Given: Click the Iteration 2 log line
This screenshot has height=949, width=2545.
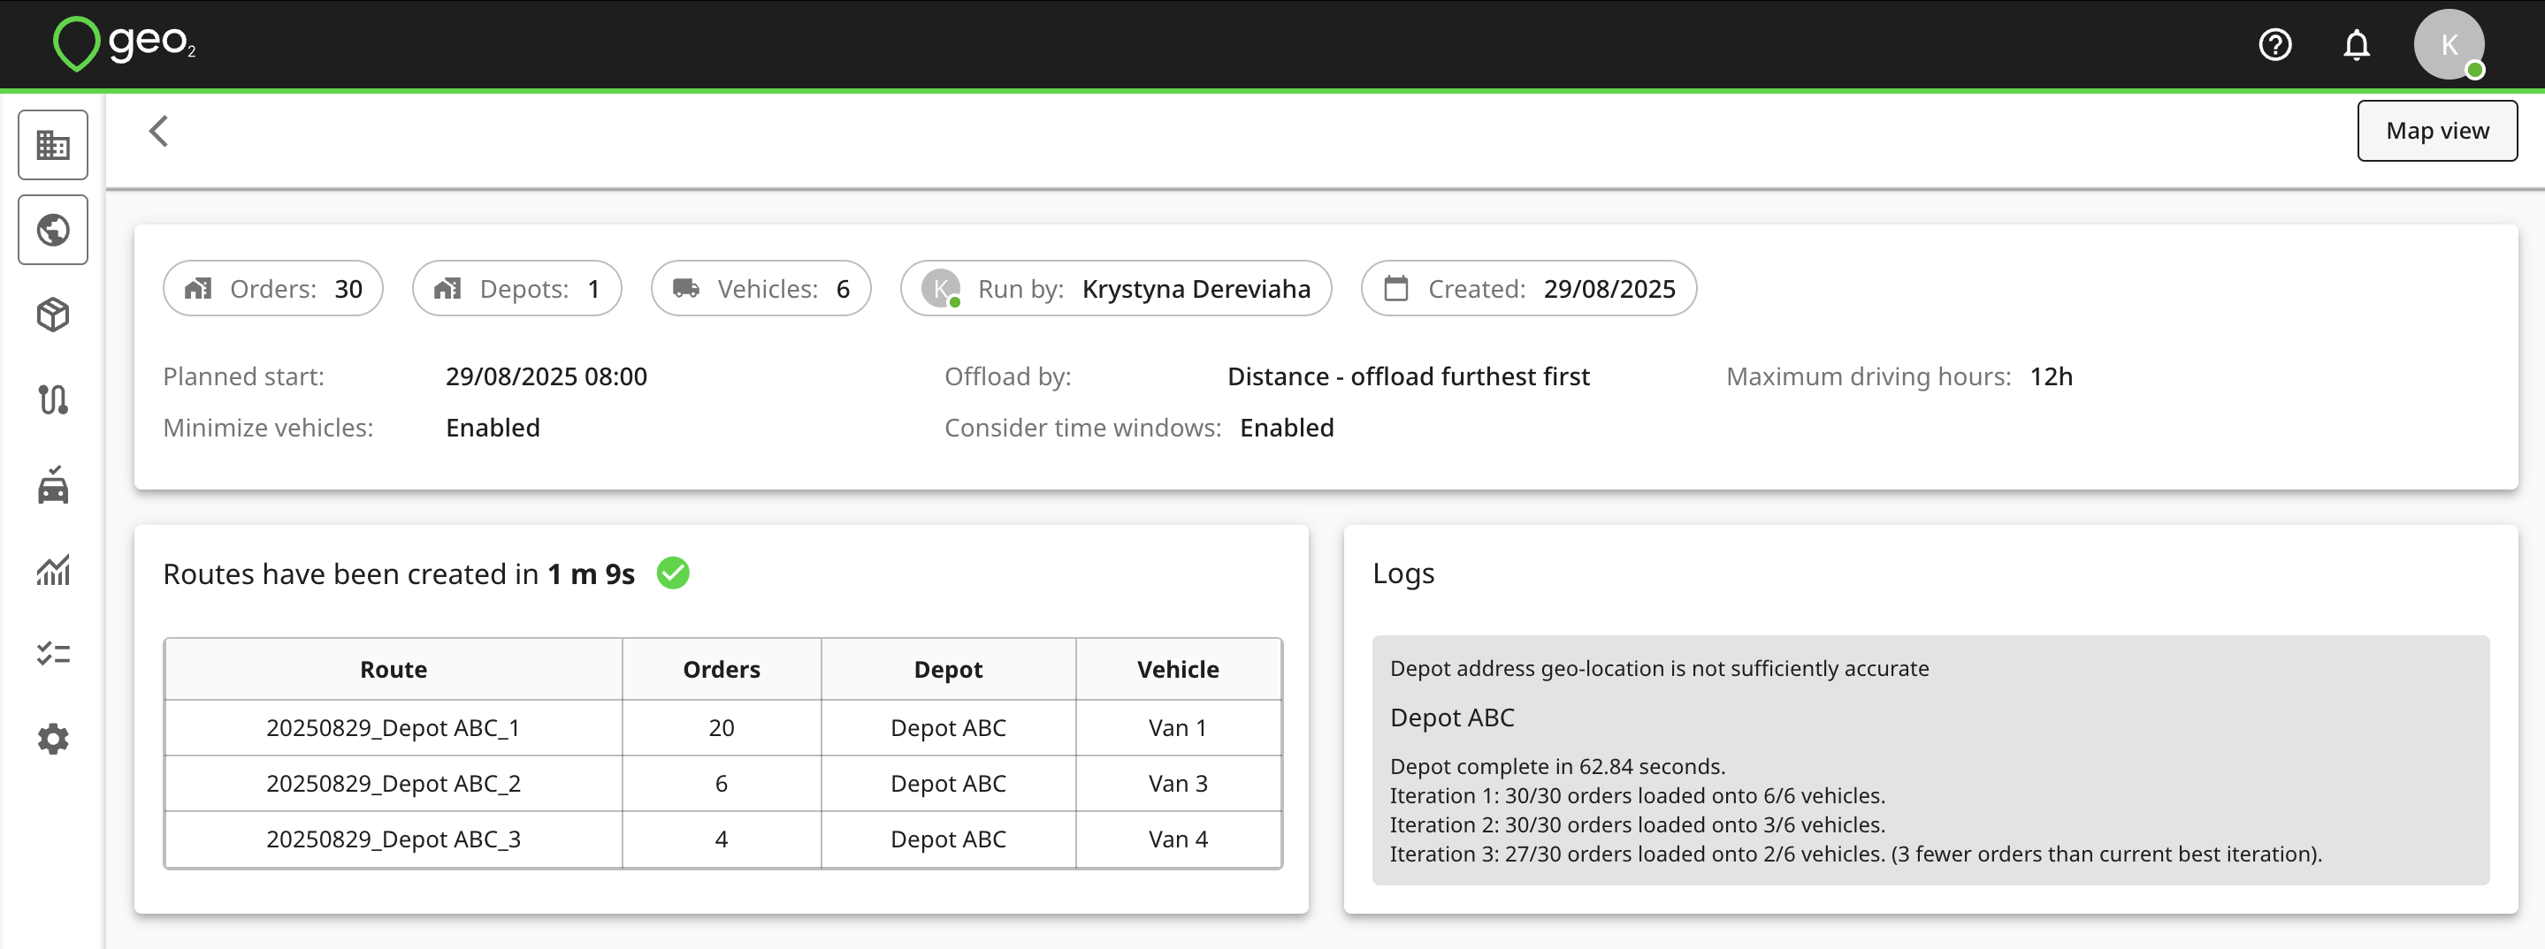Looking at the screenshot, I should [x=1637, y=824].
